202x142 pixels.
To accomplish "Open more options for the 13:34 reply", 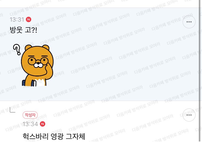I will tap(189, 115).
